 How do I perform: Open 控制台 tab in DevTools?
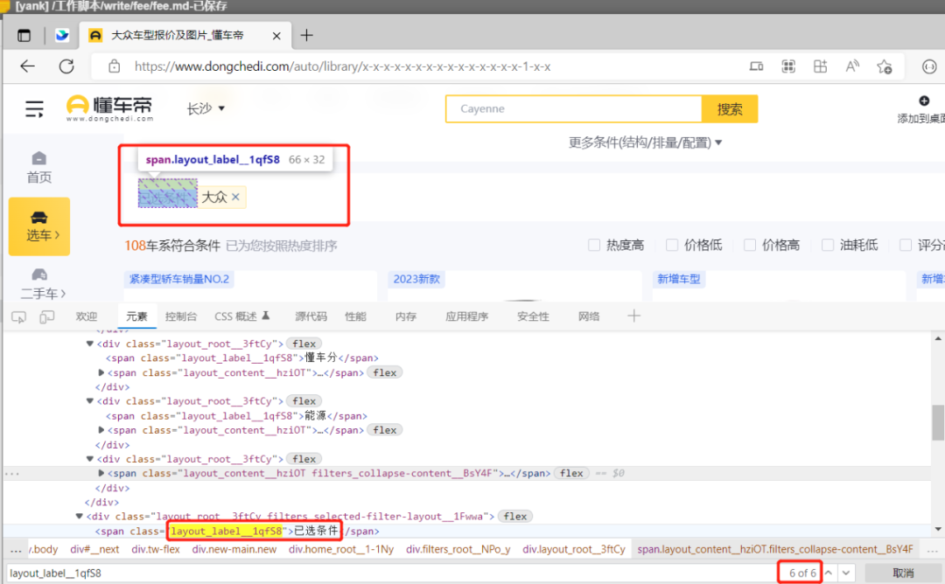coord(181,316)
